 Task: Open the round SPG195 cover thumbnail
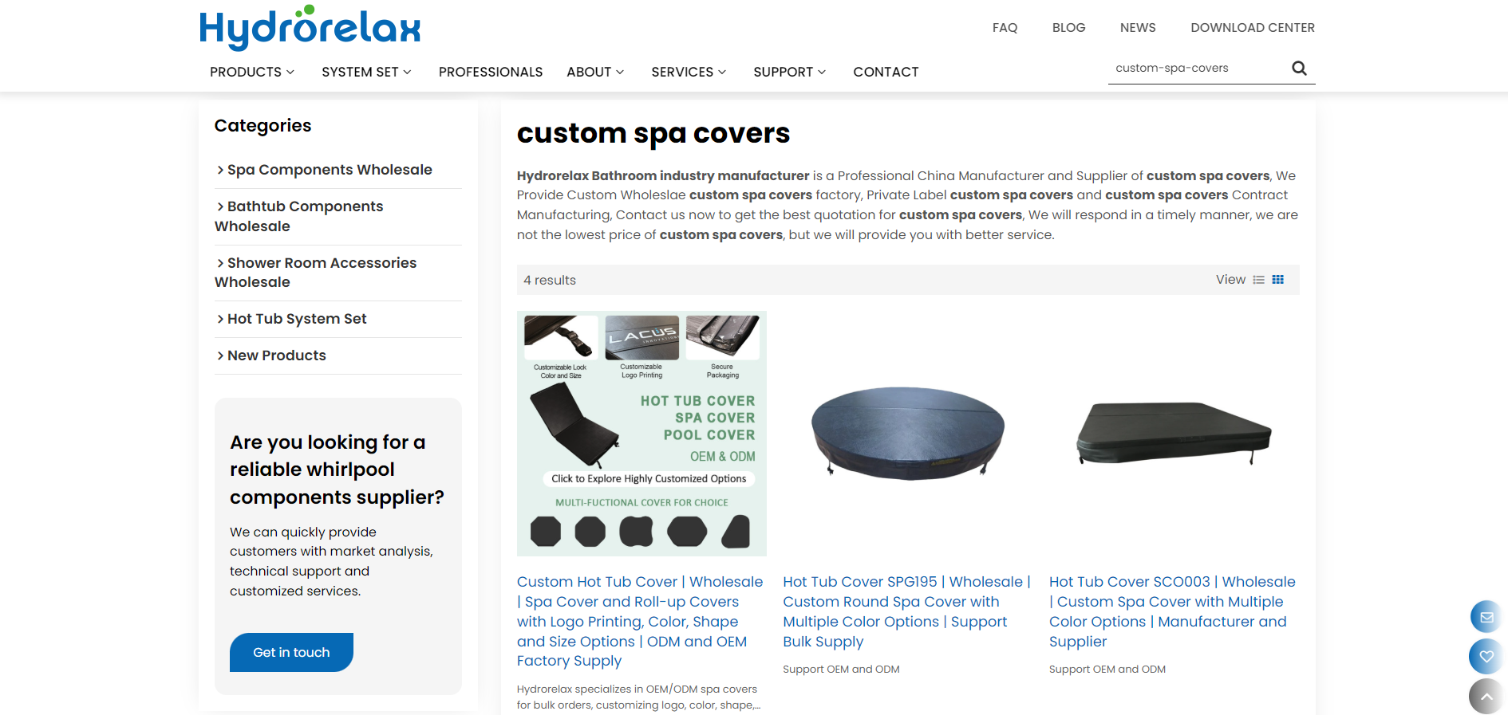click(x=908, y=434)
